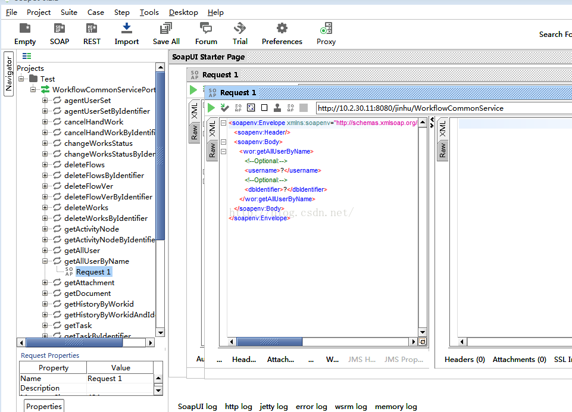Click the SOAP icon right of the stamp icon
572x412 pixels.
(290, 108)
